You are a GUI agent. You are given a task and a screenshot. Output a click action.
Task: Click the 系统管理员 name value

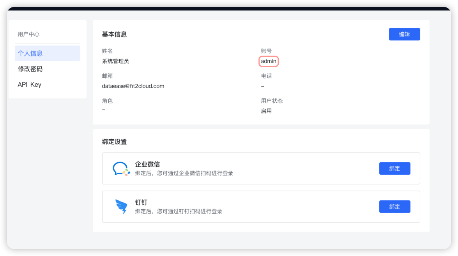(x=115, y=61)
